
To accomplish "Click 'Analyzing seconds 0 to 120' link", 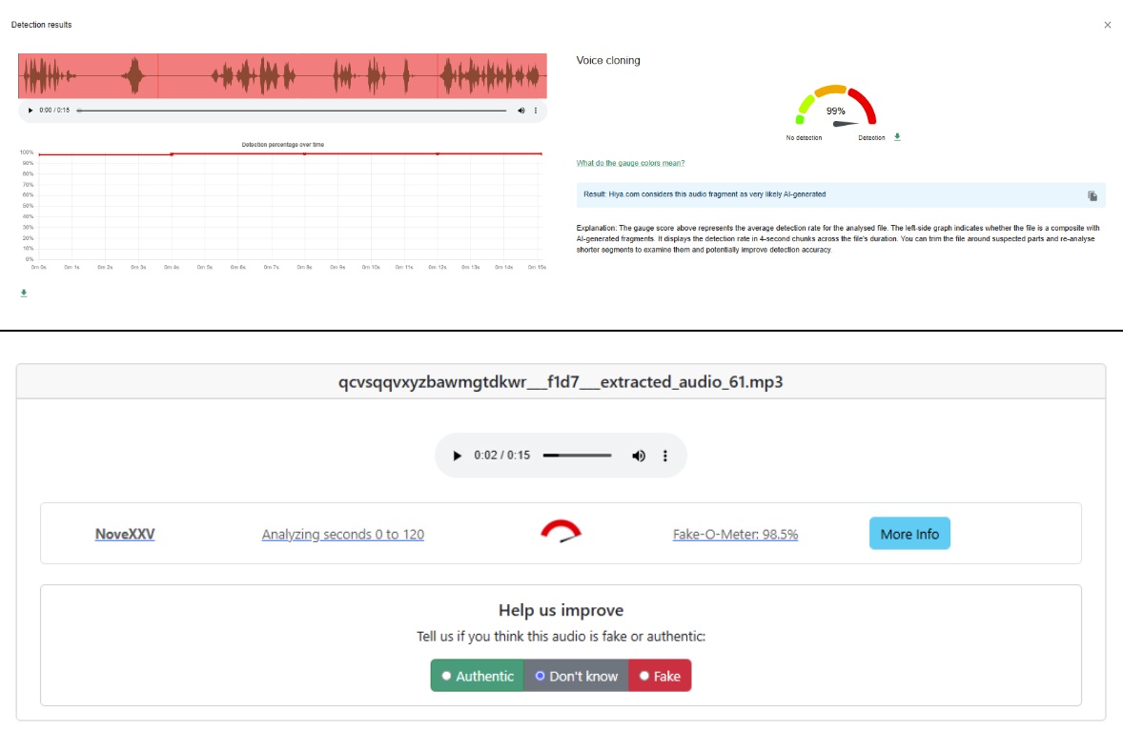I will [343, 535].
